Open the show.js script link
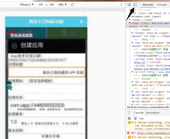Image resolution: width=170 pixels, height=139 pixels. point(139,62)
